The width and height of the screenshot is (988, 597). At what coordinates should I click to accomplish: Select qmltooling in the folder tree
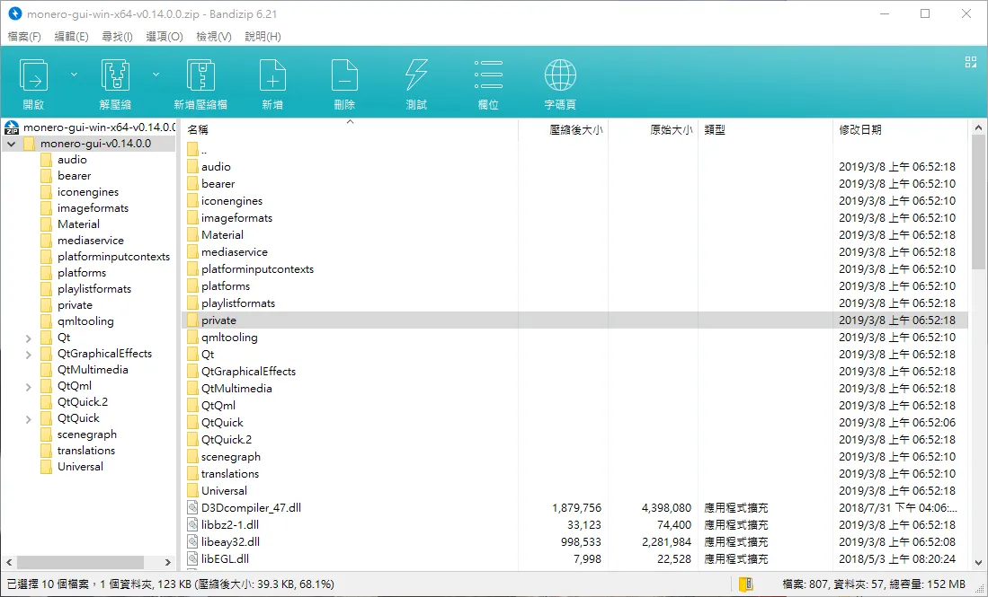click(x=85, y=321)
